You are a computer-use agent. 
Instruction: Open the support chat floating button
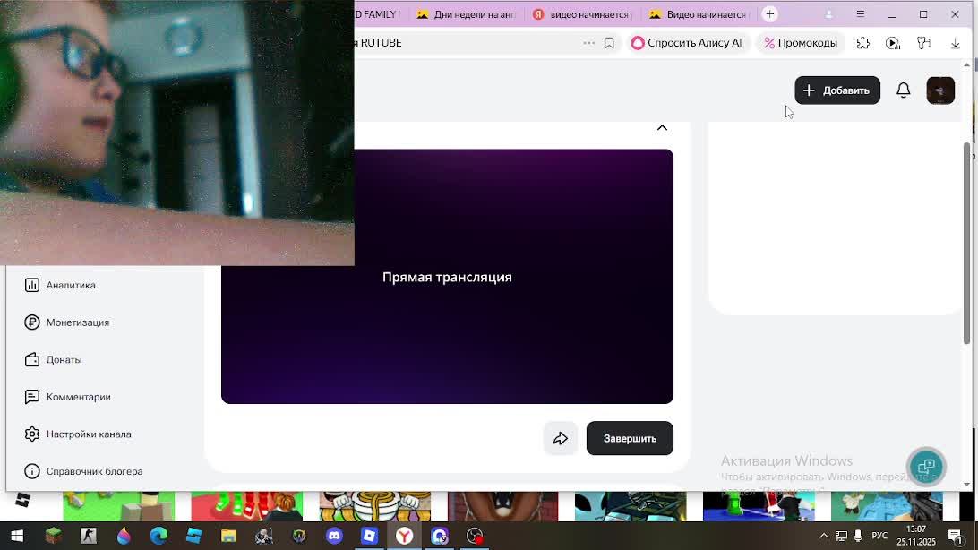coord(926,467)
